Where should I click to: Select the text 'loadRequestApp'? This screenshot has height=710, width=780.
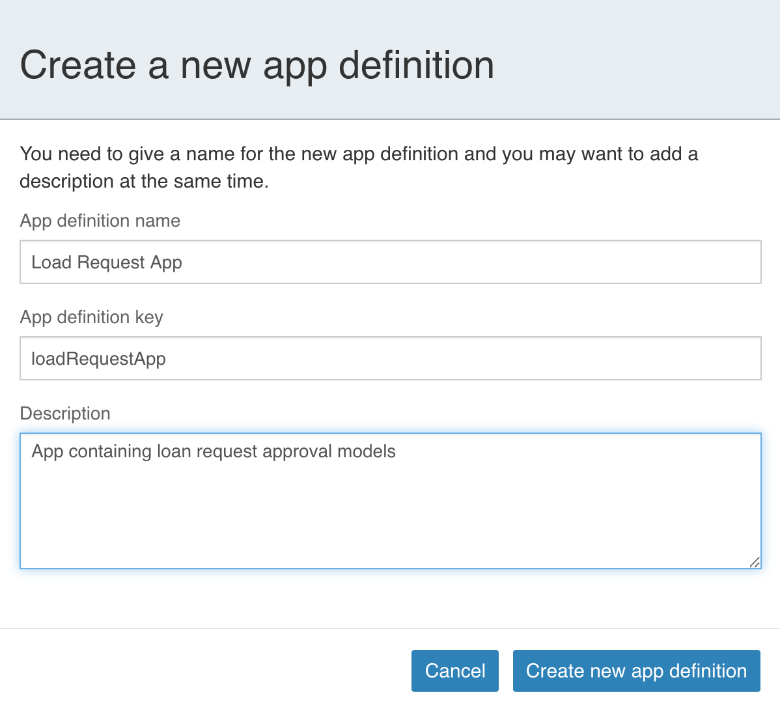tap(99, 358)
